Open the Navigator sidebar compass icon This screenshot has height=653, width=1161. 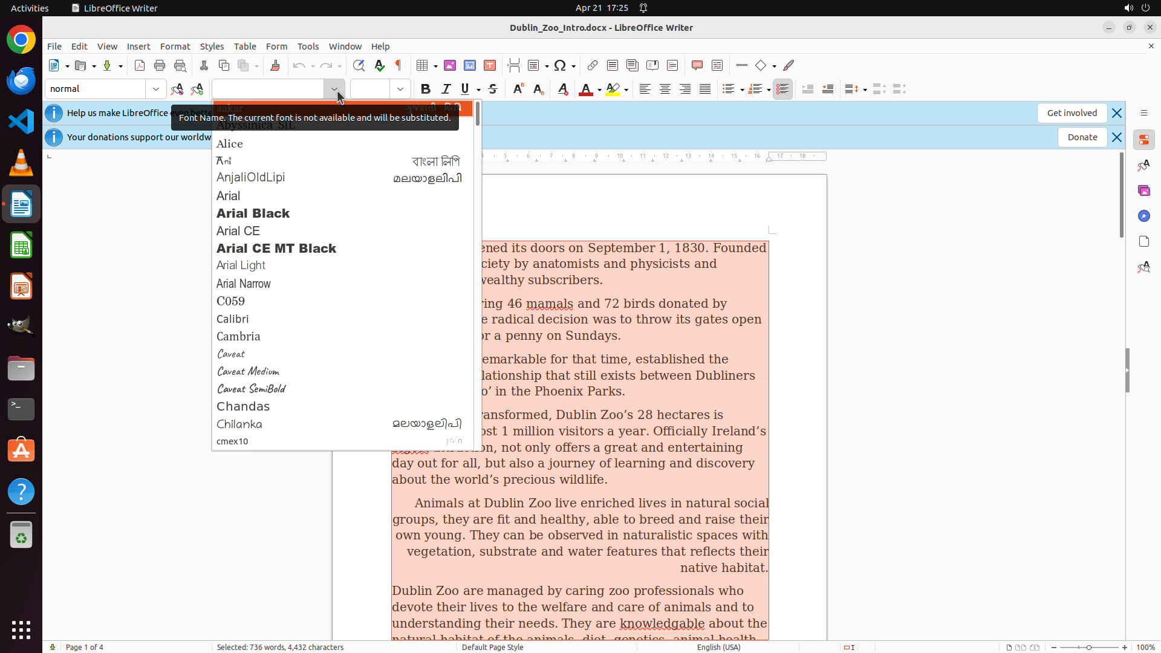[x=1143, y=216]
